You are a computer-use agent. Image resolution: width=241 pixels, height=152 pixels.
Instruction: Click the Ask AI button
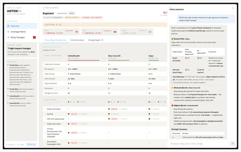pos(31,144)
